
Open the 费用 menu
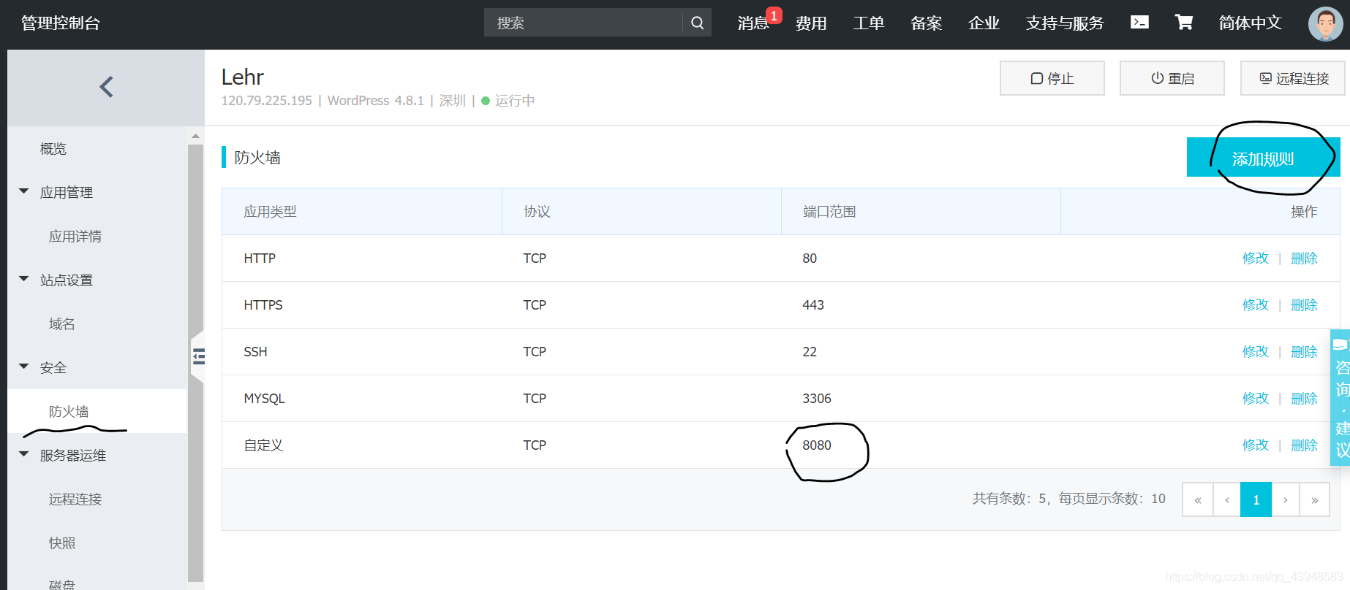tap(811, 23)
